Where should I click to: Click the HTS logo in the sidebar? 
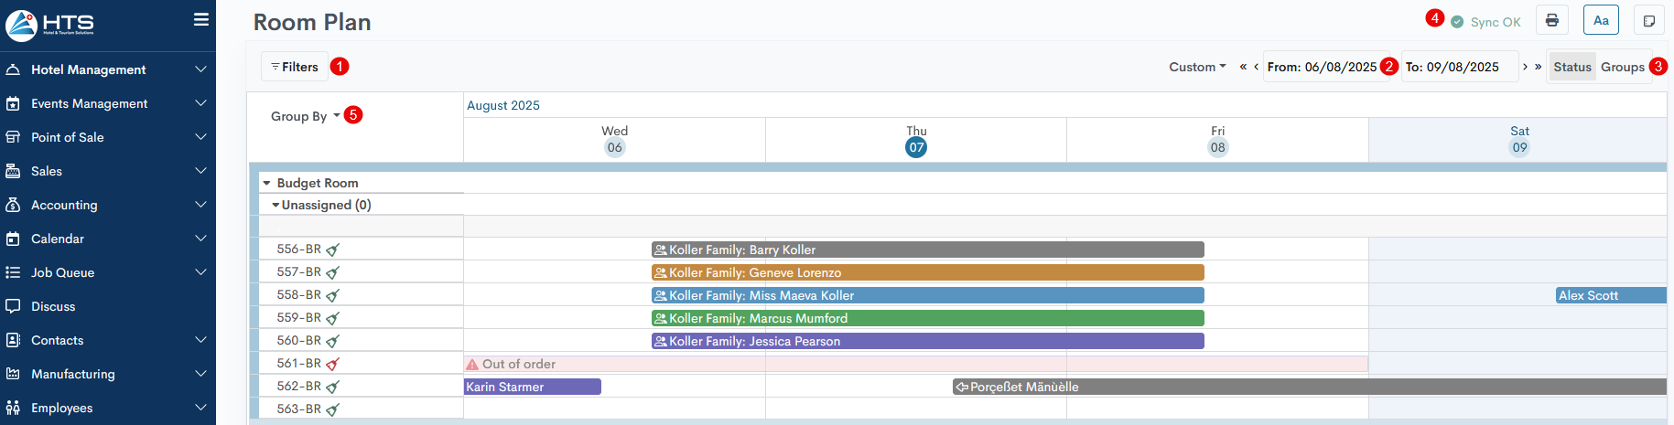[x=50, y=25]
